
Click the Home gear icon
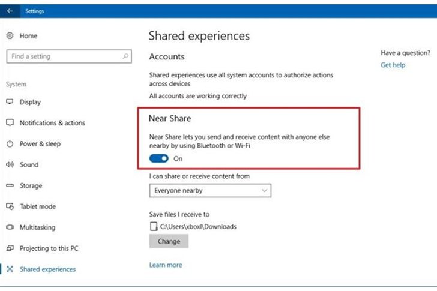click(10, 35)
